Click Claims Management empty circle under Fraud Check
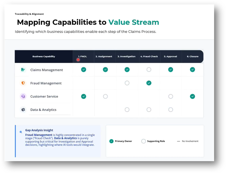This screenshot has width=226, height=173. [x=149, y=70]
